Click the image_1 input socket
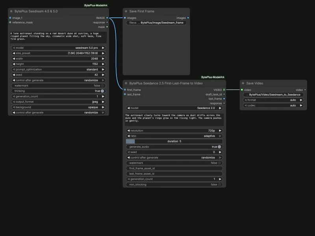This screenshot has width=315, height=236. 10,18
